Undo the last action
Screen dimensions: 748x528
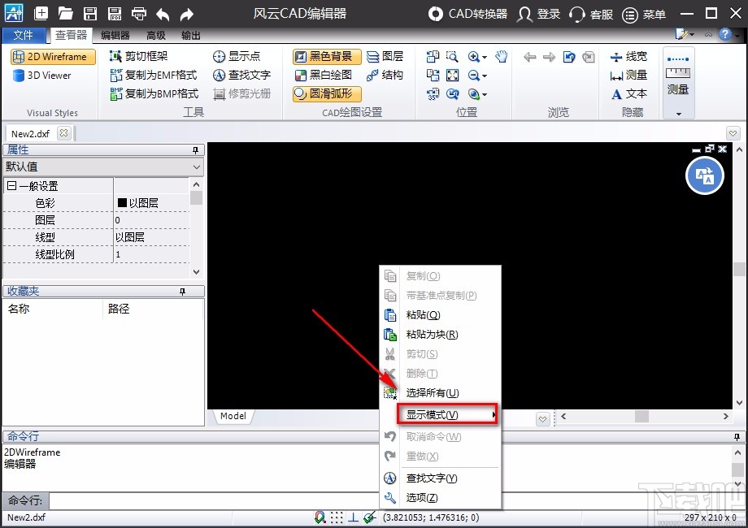pos(163,15)
